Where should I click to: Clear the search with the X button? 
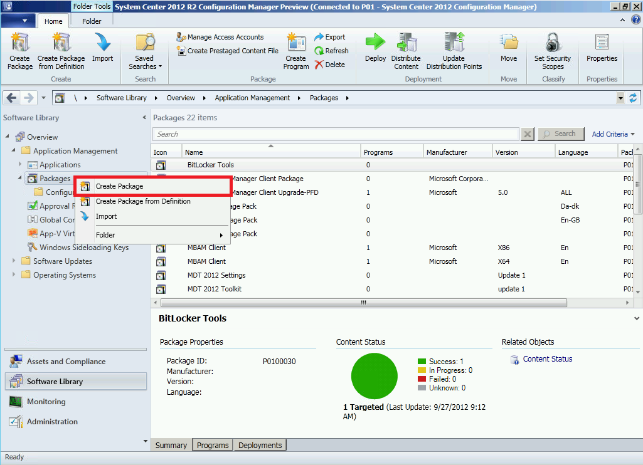click(528, 134)
